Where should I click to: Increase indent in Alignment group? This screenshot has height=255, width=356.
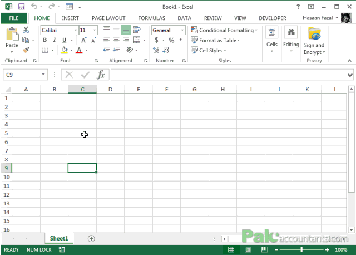116,50
